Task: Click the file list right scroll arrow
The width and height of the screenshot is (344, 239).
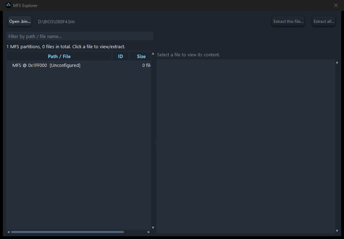Action: [x=149, y=232]
